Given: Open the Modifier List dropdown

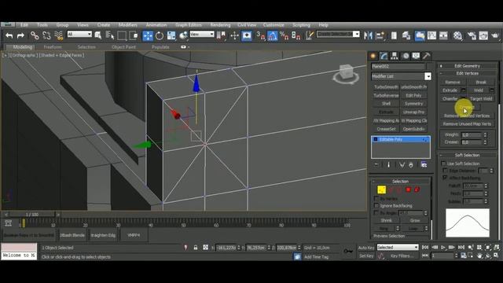Looking at the screenshot, I should (428, 76).
